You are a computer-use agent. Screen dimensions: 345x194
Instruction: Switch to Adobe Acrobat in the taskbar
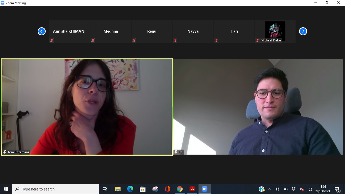click(x=192, y=189)
